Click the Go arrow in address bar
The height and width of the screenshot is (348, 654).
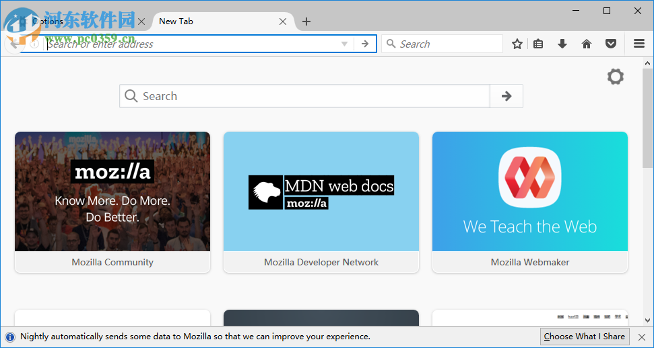tap(365, 44)
